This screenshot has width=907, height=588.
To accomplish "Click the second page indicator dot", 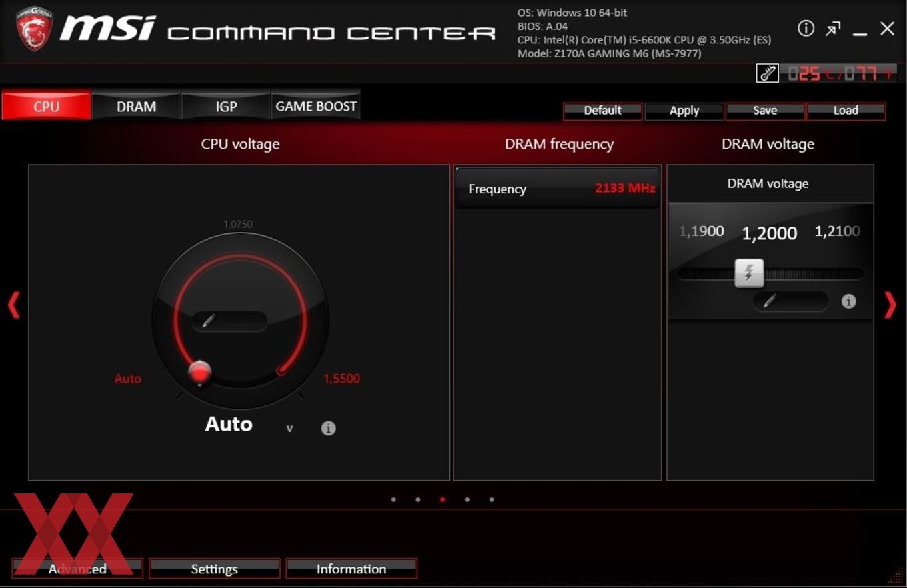I will tap(418, 499).
